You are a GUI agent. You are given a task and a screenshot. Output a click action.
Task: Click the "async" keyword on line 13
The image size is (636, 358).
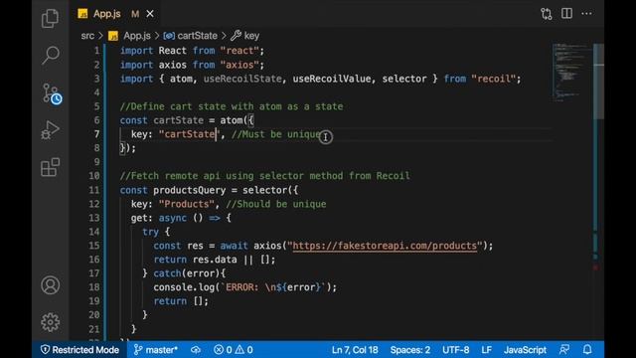click(x=172, y=218)
